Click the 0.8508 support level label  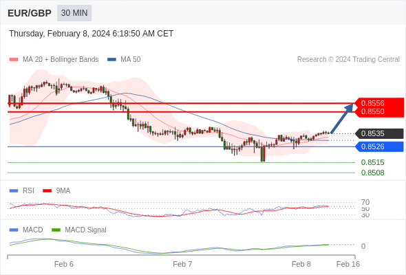point(372,173)
